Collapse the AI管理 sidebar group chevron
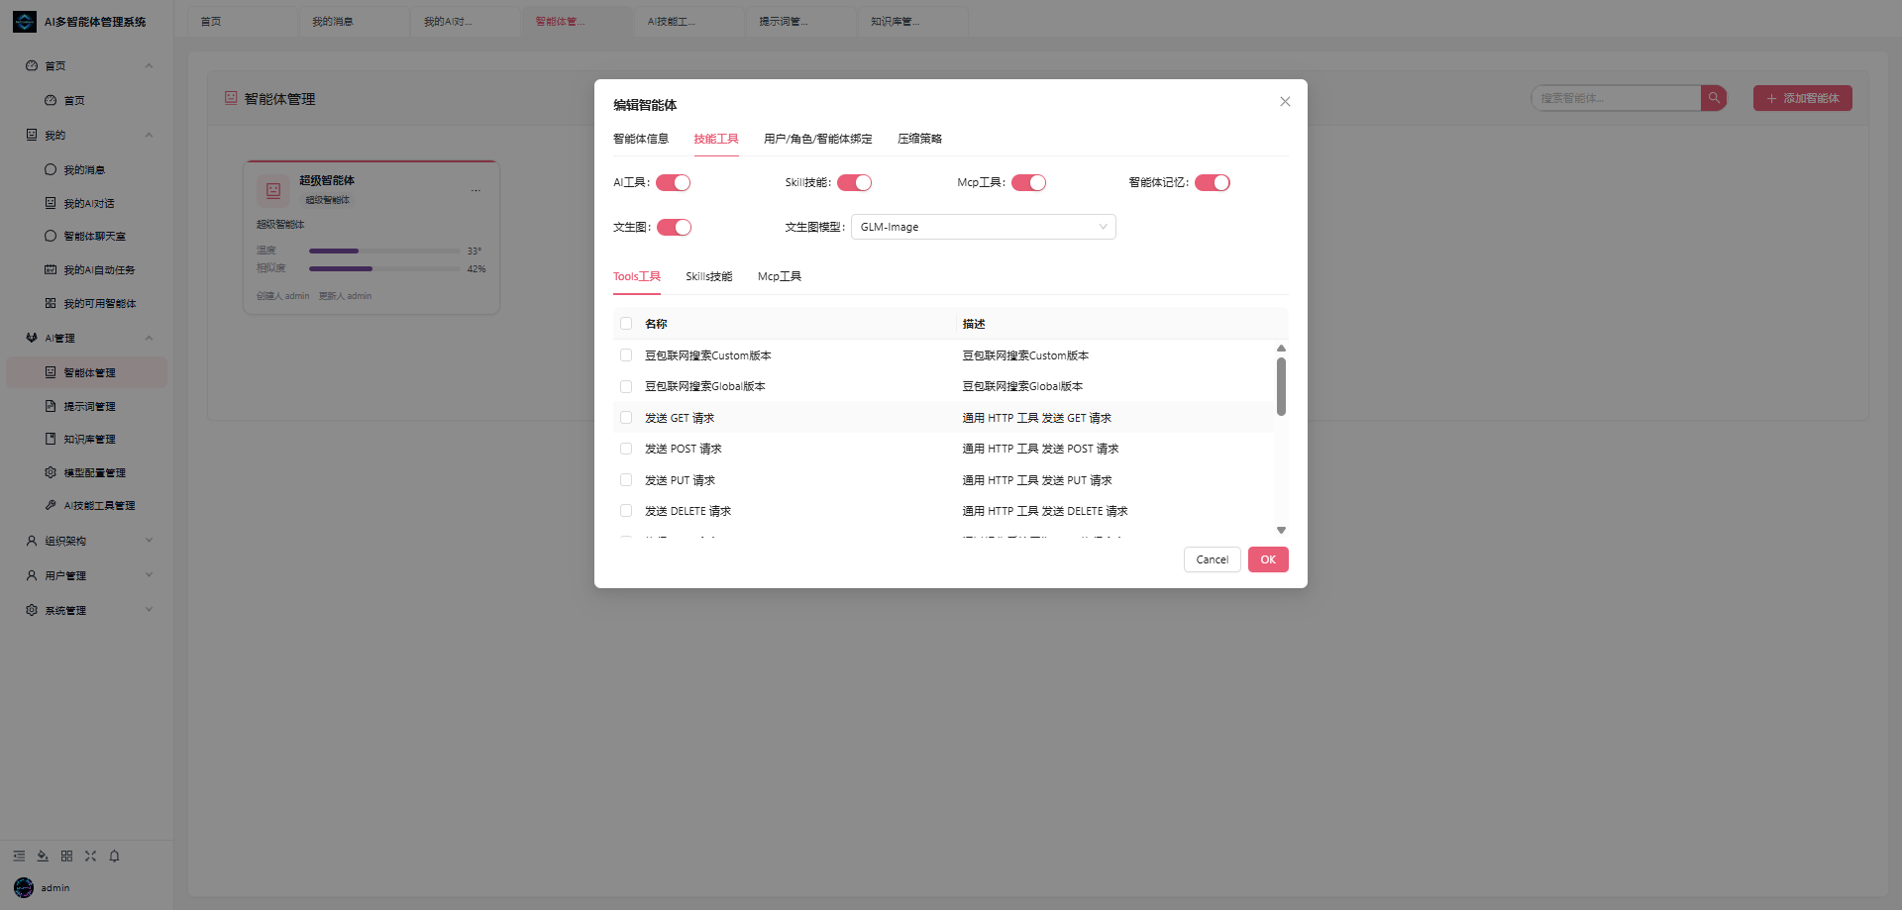 click(x=149, y=339)
